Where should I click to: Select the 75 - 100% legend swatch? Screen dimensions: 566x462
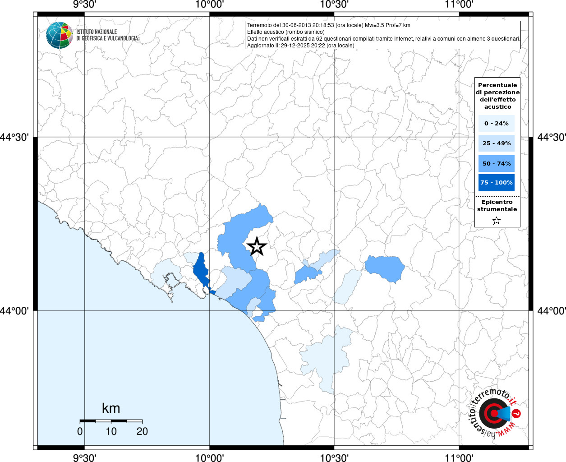(x=497, y=183)
